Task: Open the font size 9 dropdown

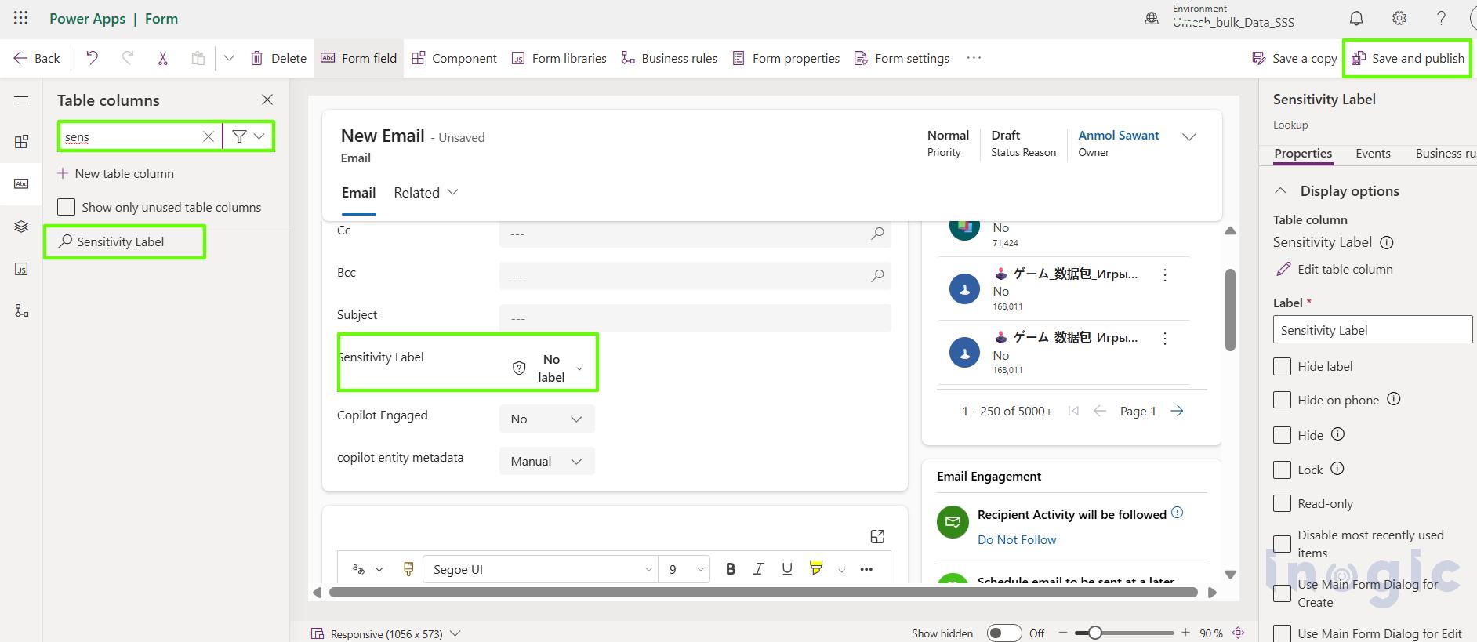Action: [684, 569]
